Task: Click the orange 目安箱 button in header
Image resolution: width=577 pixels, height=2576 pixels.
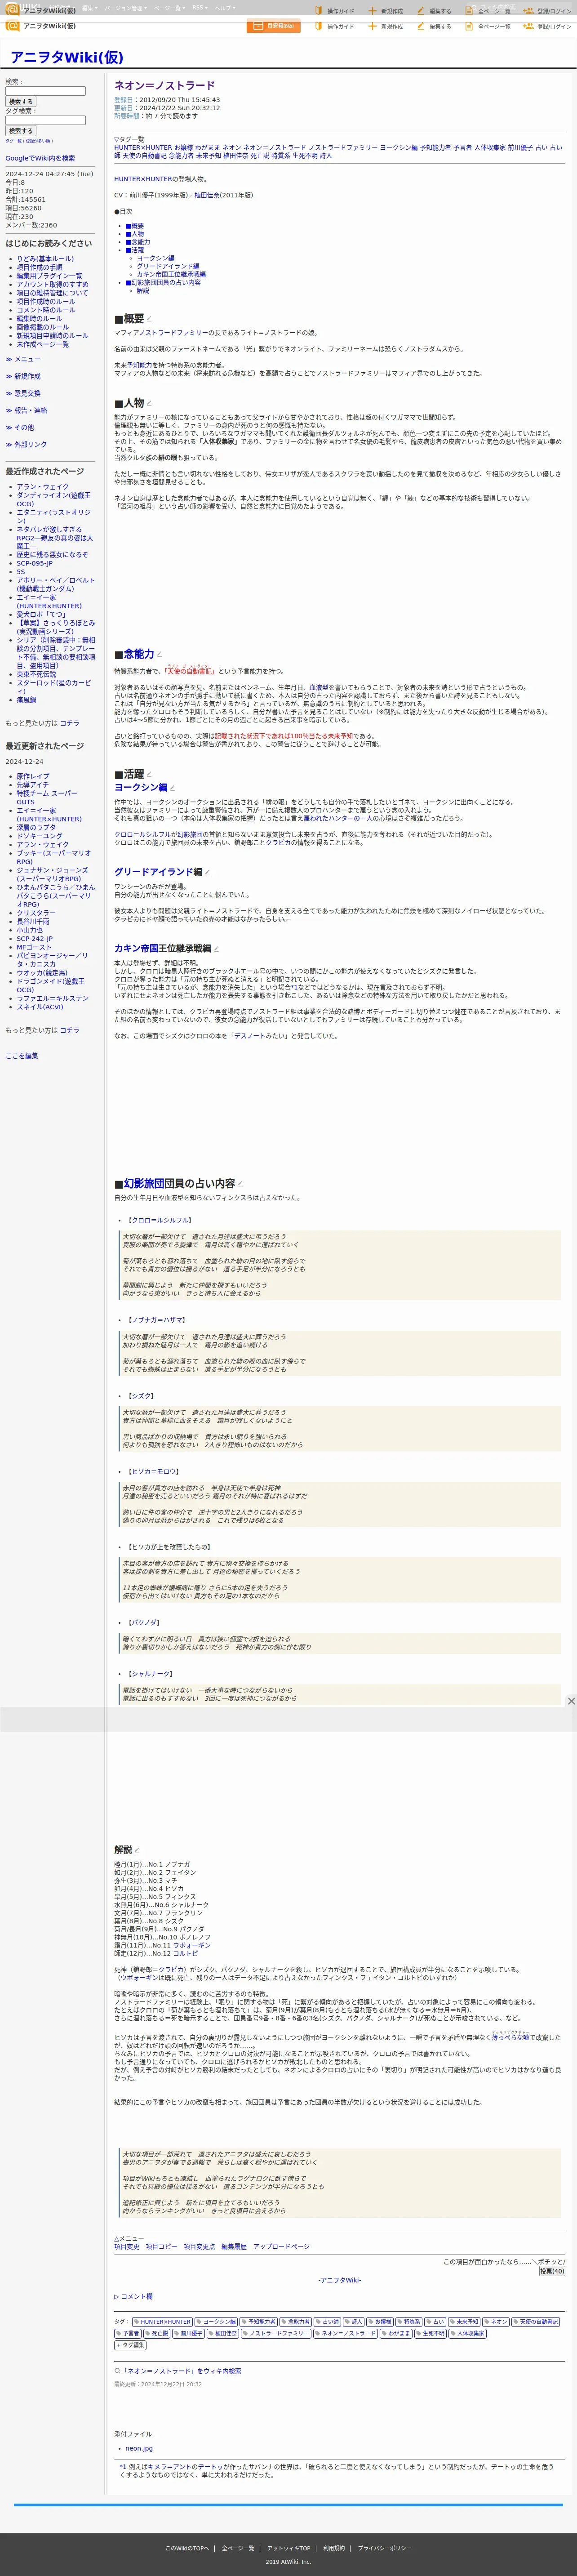Action: (273, 26)
